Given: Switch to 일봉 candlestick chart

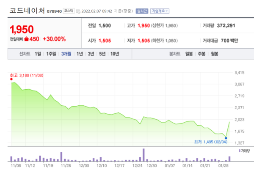Looking at the screenshot, I should [189, 54].
